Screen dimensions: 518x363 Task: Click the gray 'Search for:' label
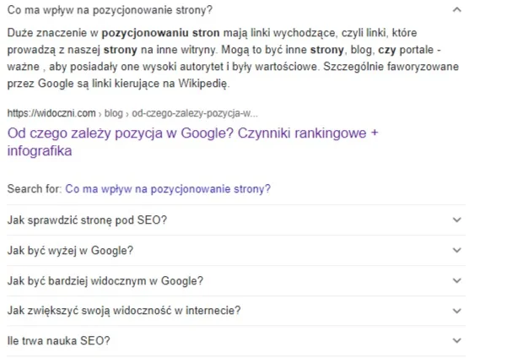pyautogui.click(x=35, y=189)
